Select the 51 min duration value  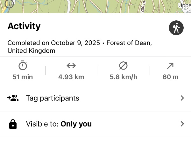click(x=23, y=77)
